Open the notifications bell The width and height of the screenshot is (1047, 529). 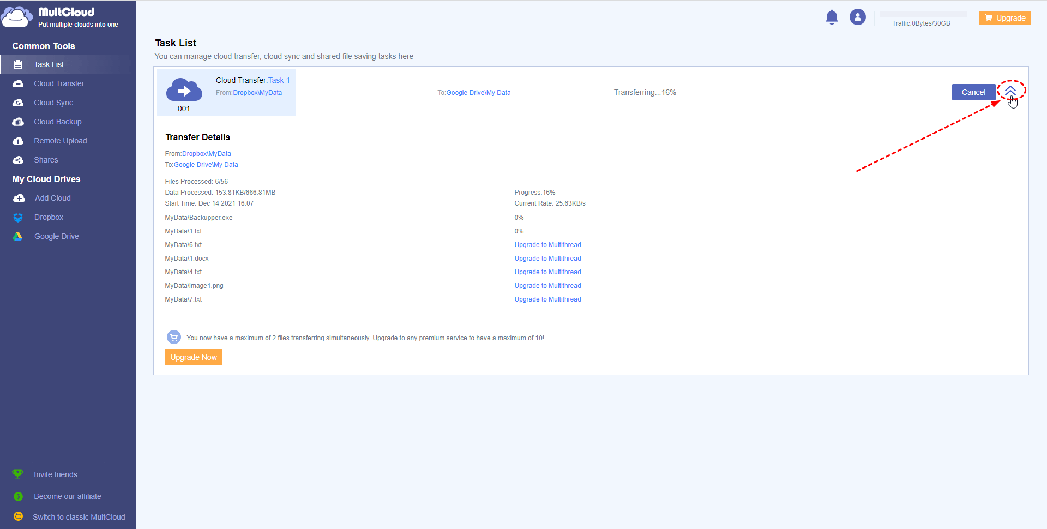click(832, 17)
